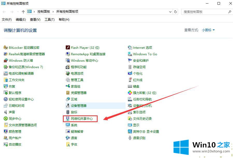Click the Flash Player (32 位) icon
The width and height of the screenshot is (233, 158).
(68, 48)
